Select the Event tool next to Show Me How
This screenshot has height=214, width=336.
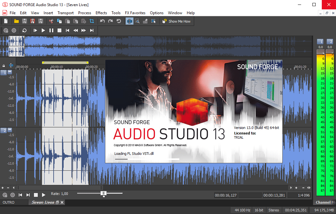pos(153,21)
